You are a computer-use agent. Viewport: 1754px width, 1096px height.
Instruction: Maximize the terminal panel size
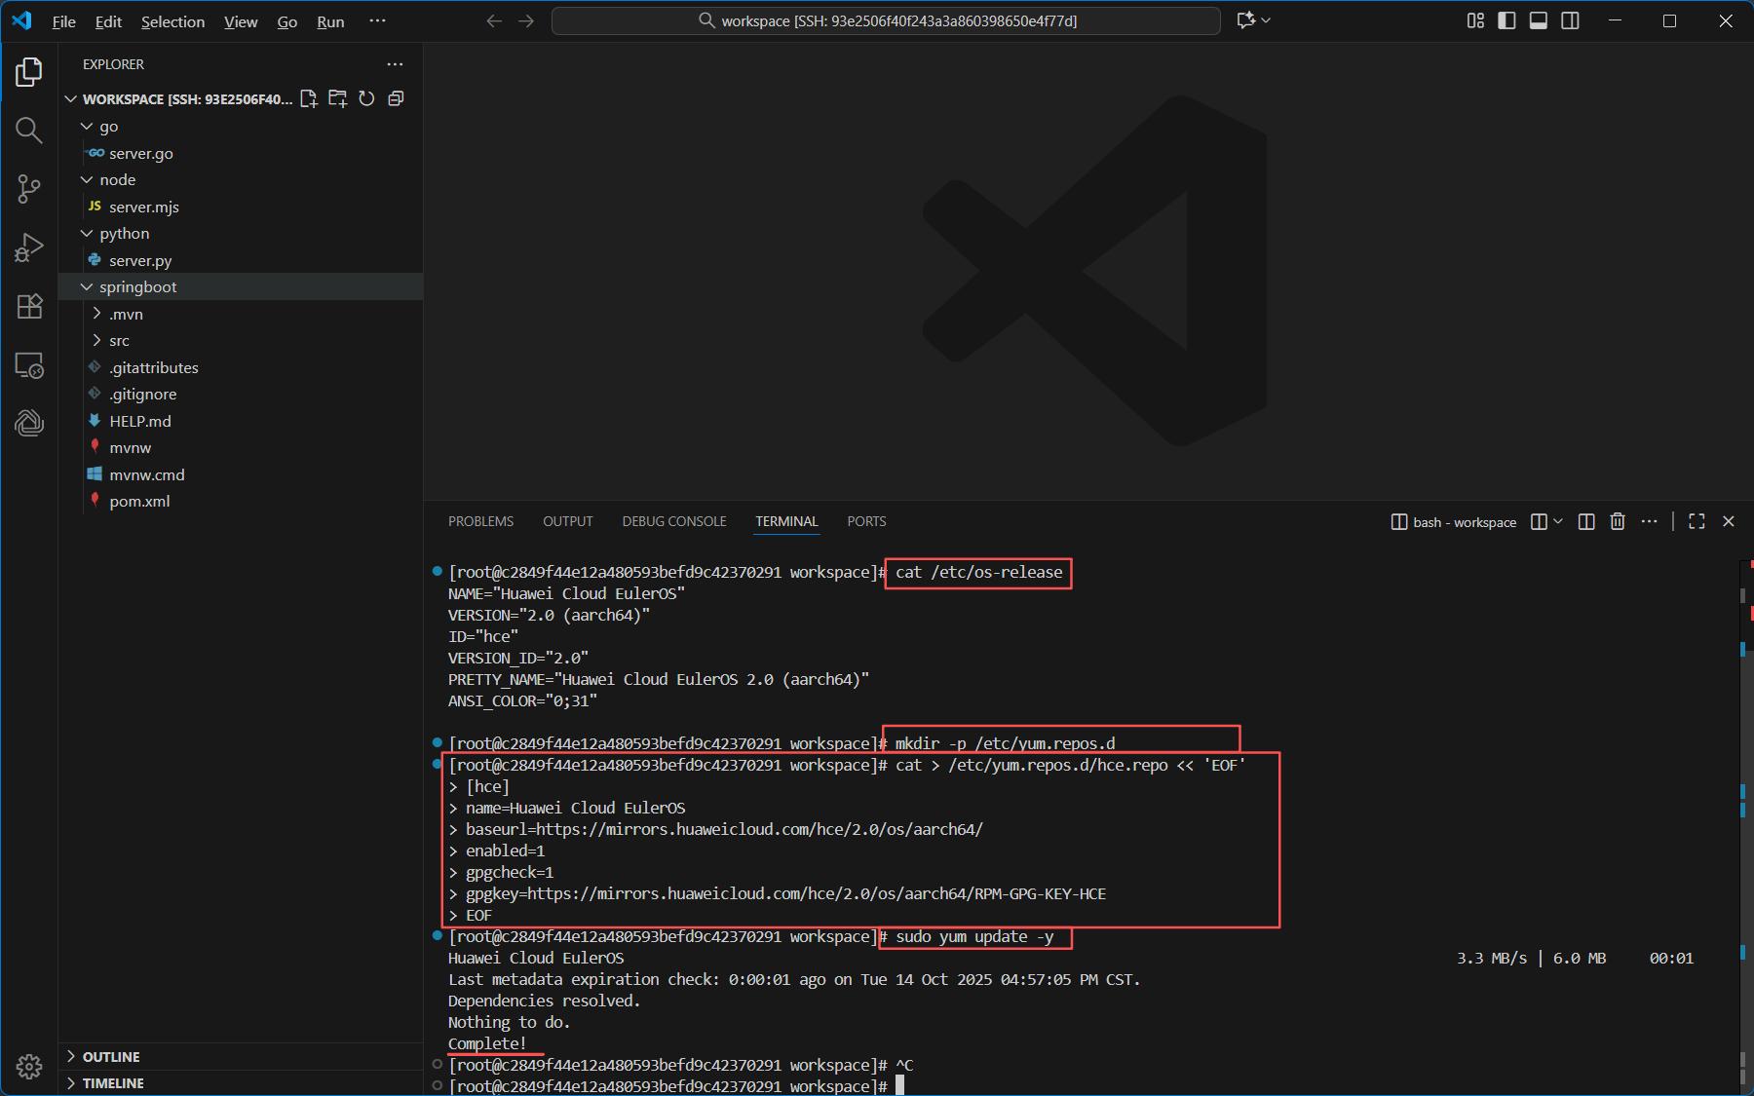click(1697, 522)
